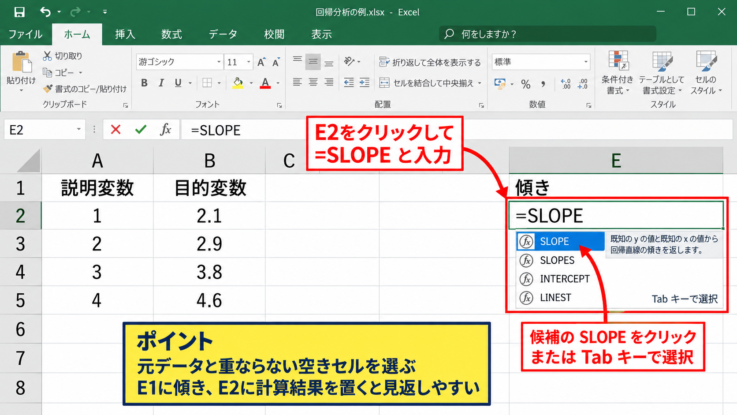
Task: Click the Borders icon
Action: 207,83
